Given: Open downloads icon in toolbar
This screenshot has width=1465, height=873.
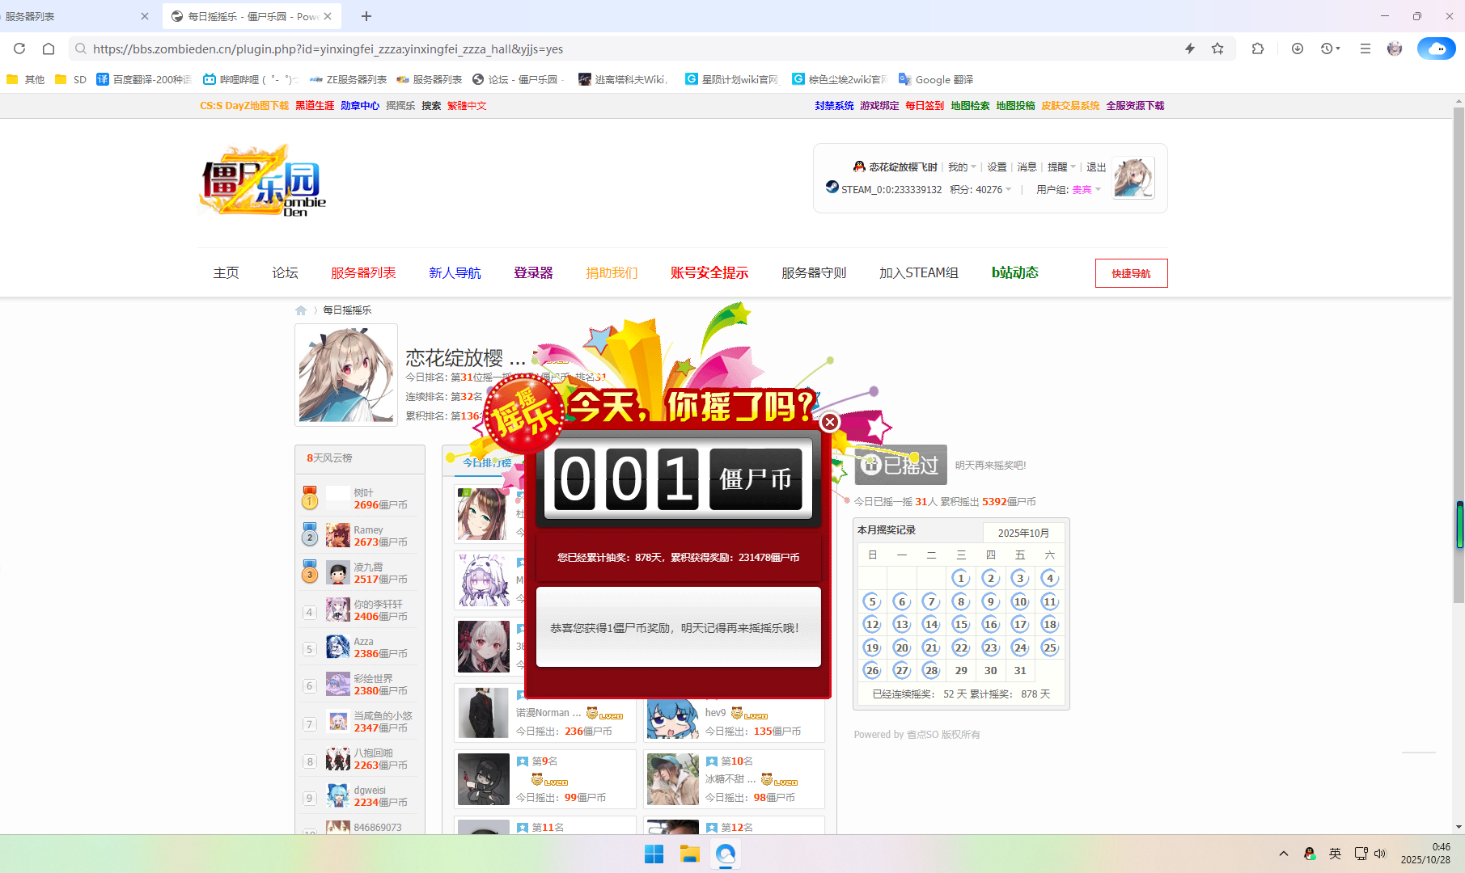Looking at the screenshot, I should click(1298, 48).
